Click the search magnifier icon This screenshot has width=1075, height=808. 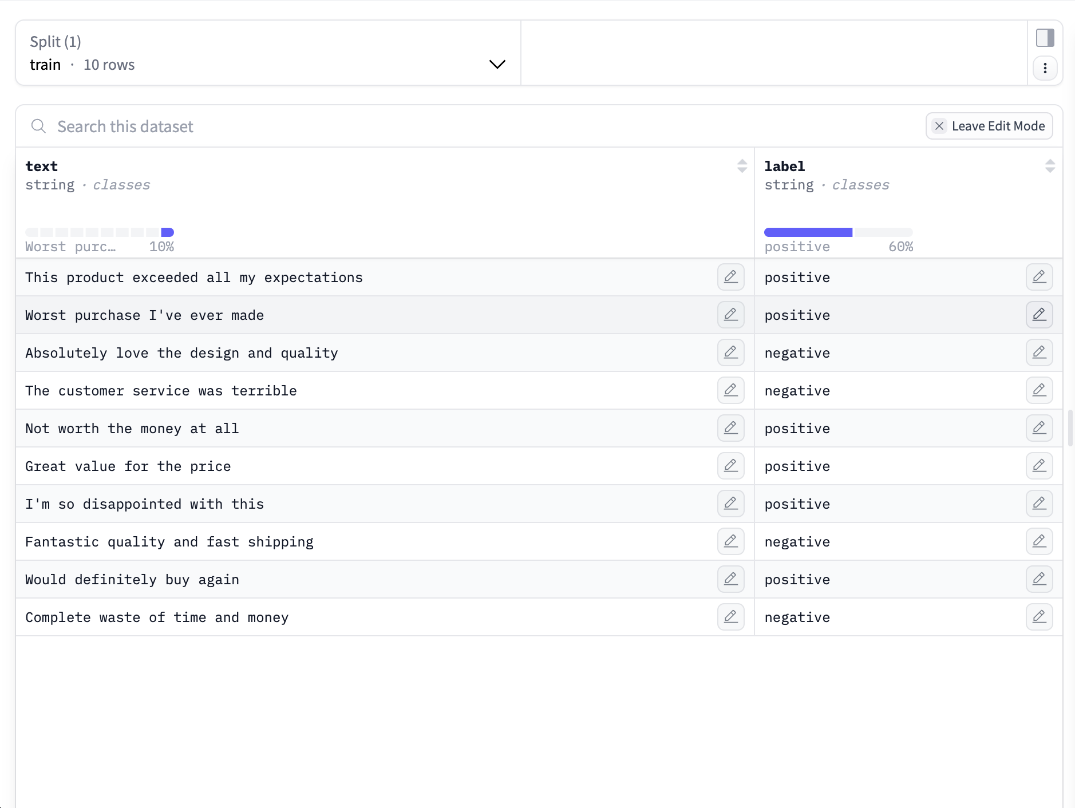(x=38, y=126)
